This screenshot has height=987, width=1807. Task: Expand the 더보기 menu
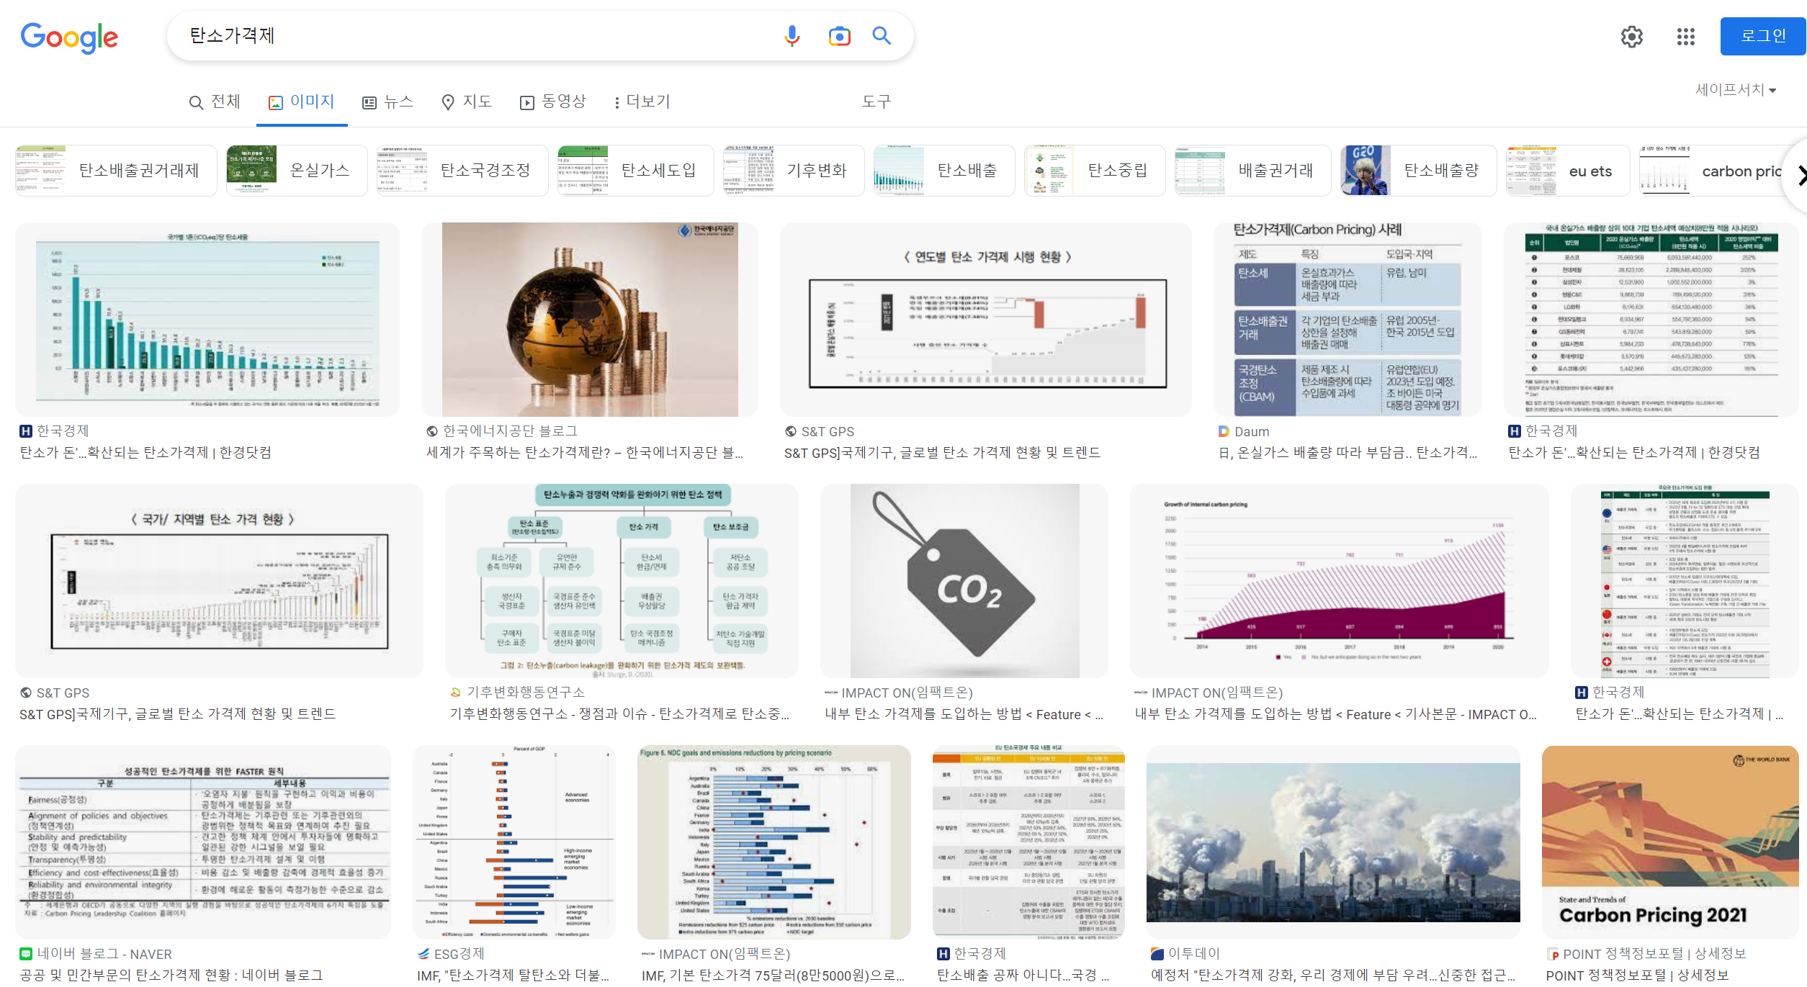point(642,102)
